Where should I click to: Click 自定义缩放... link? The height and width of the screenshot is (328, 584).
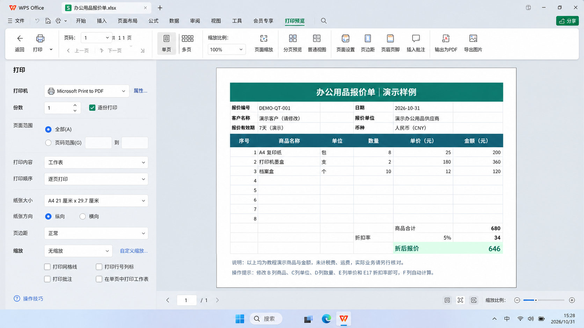[134, 251]
